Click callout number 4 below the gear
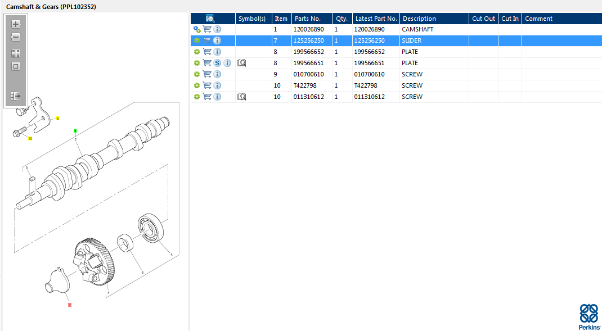 108,293
